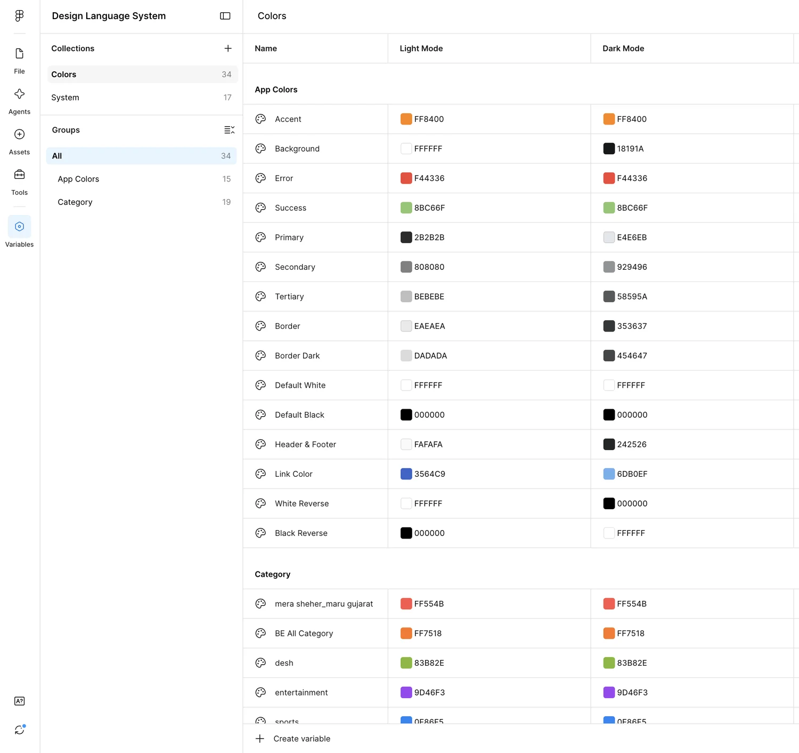Click the A? help icon at bottom

point(19,701)
